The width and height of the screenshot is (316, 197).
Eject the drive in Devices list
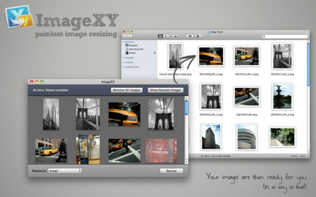(x=154, y=53)
